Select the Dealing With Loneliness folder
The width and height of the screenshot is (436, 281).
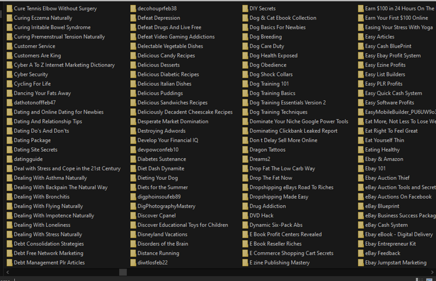42,225
